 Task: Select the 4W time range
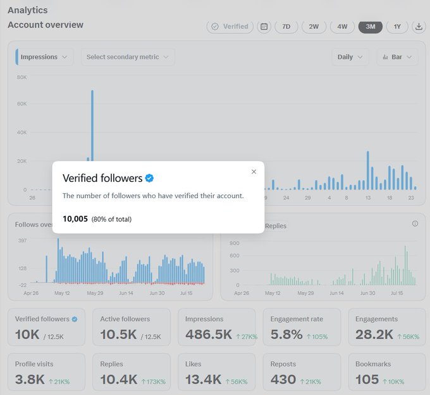[342, 27]
